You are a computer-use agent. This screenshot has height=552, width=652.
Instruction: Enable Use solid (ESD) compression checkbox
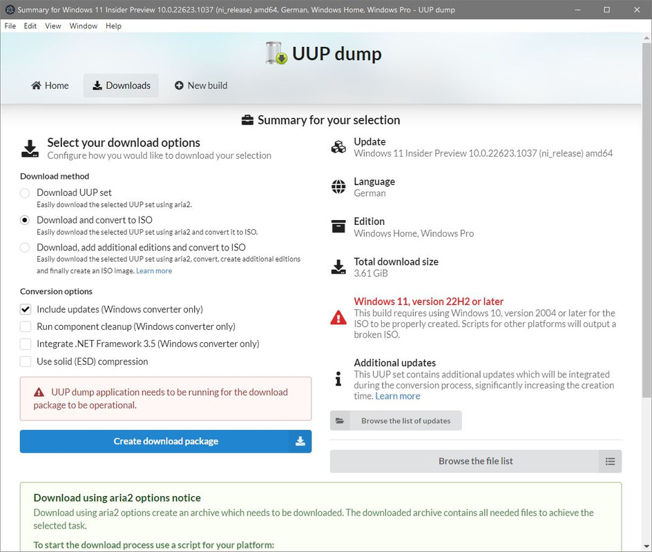click(26, 362)
